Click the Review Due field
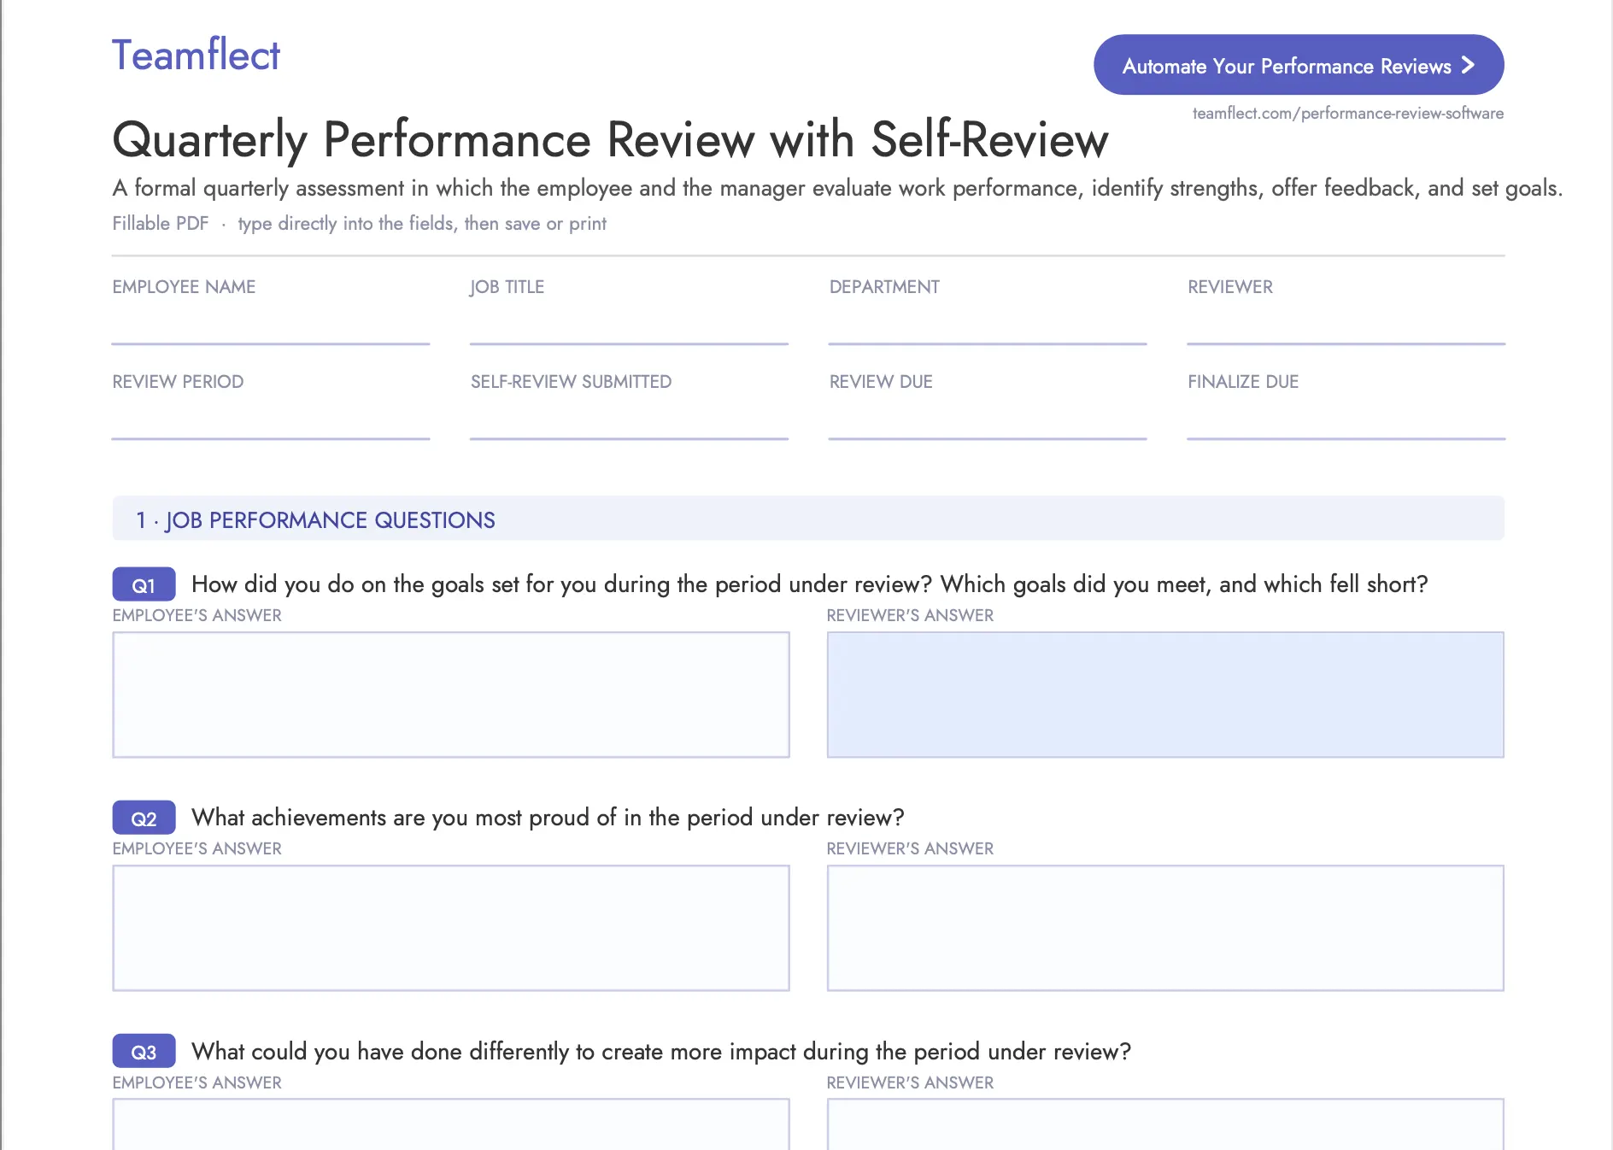Screen dimensions: 1613x1150 tap(988, 420)
